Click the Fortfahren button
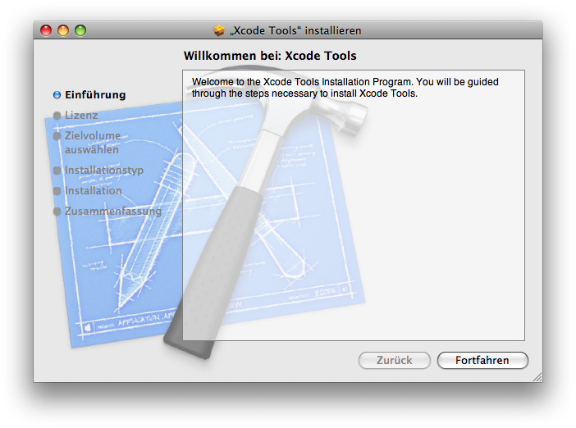Screen dimensions: 576x428 (x=482, y=360)
